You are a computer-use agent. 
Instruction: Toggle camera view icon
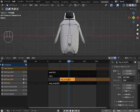pos(137,34)
